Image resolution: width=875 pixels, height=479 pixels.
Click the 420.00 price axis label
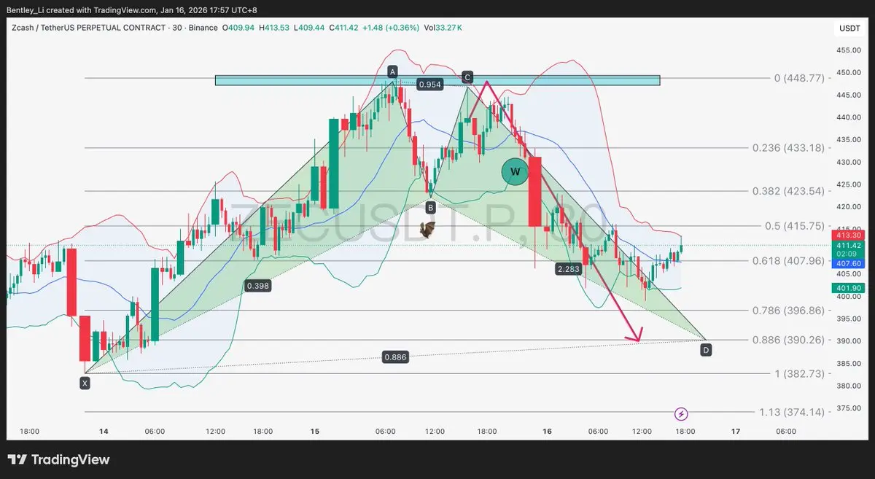click(x=848, y=207)
